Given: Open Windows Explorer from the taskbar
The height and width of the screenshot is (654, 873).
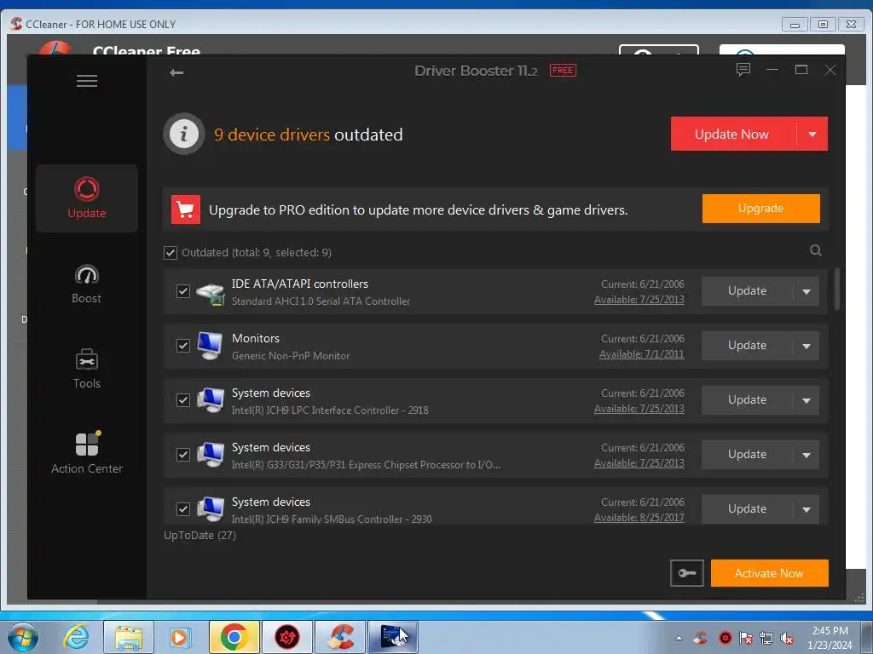Looking at the screenshot, I should coord(128,637).
